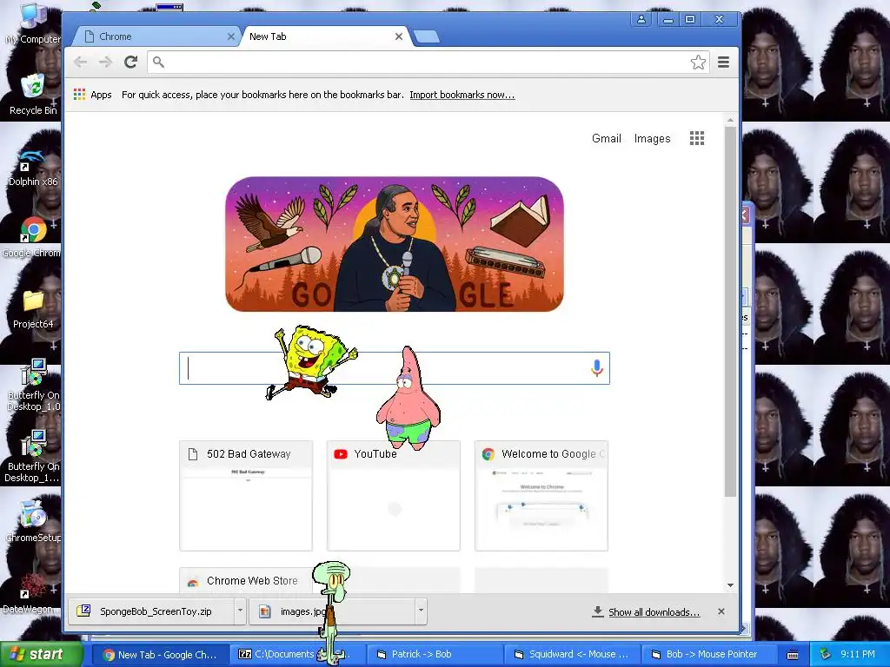The height and width of the screenshot is (667, 890).
Task: Click the Chrome user profile icon
Action: (x=641, y=19)
